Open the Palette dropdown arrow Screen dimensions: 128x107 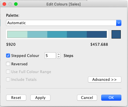pos(119,23)
